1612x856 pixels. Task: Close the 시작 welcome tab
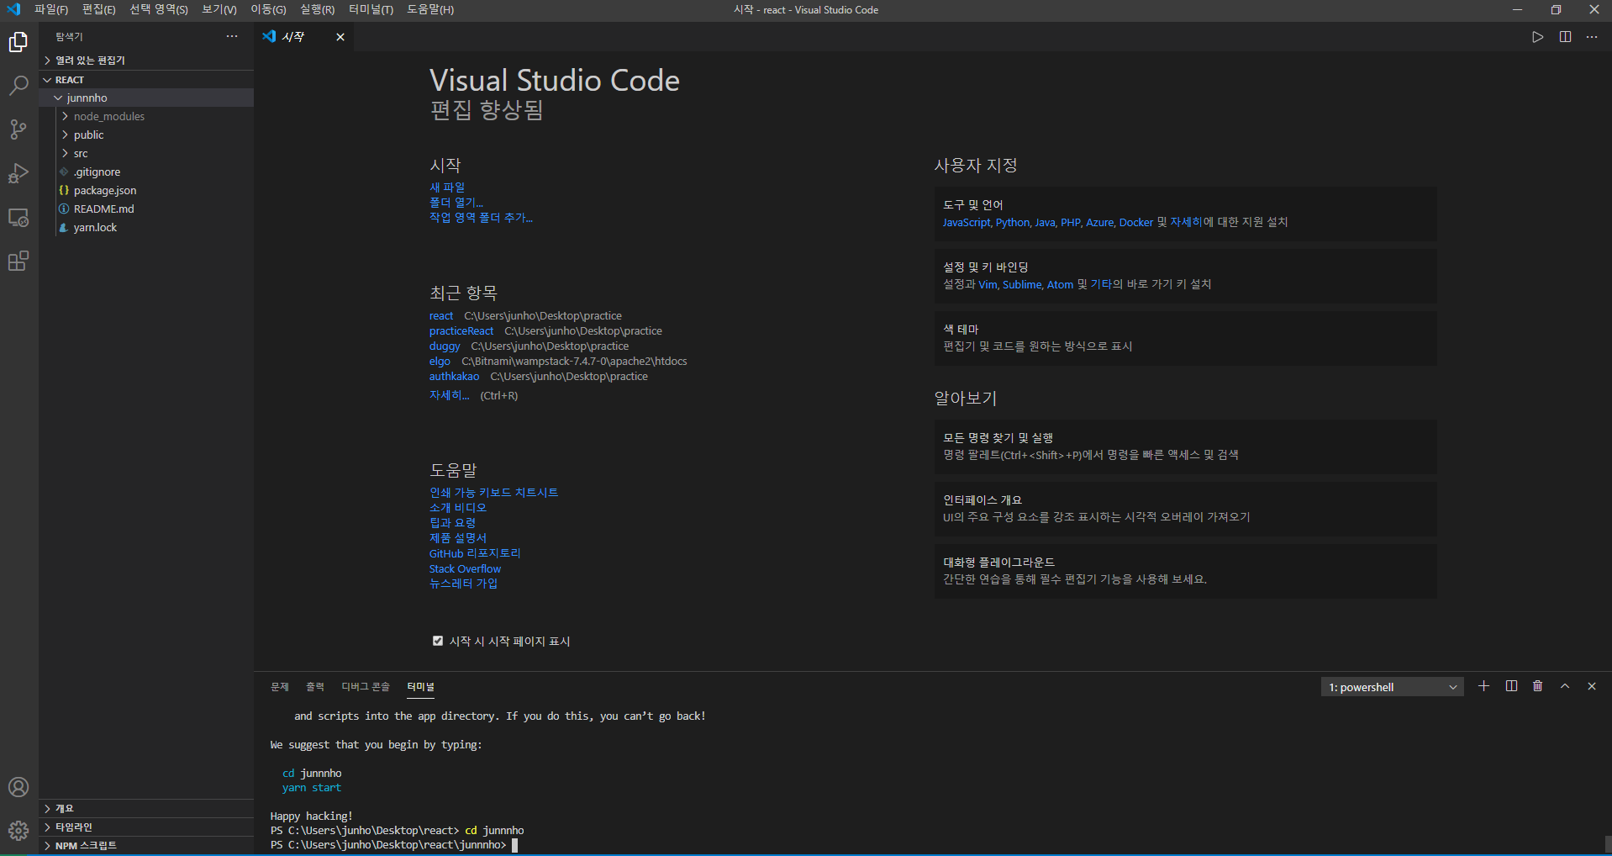coord(340,37)
